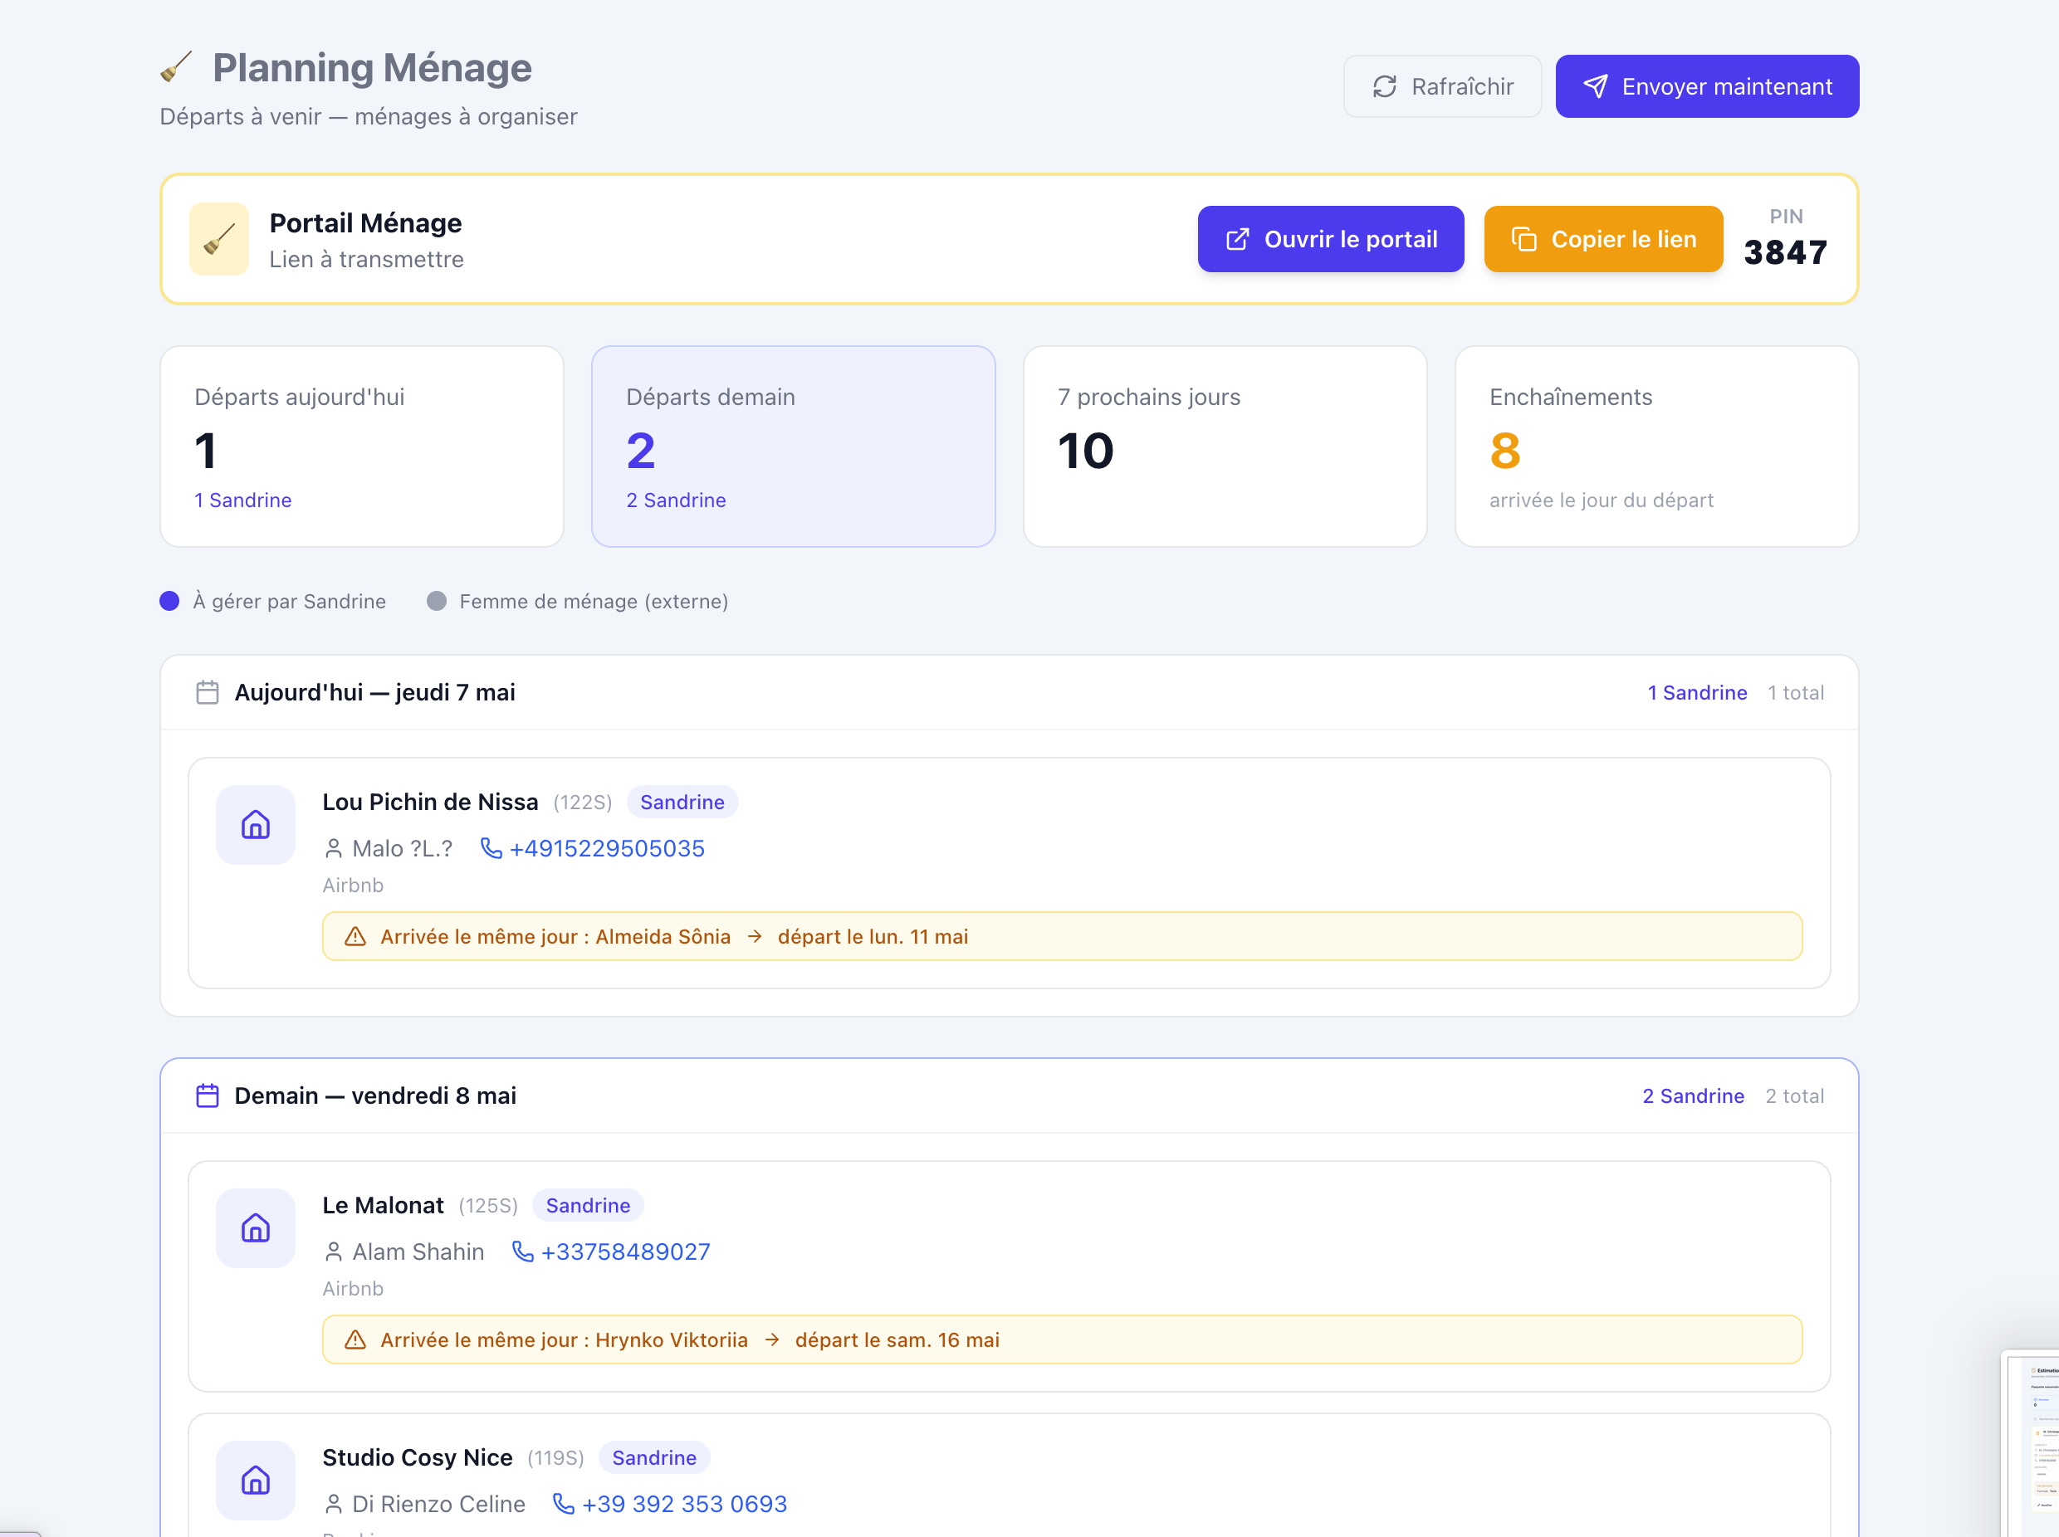Click the Sandrine badge on Le Malonat
Screen dimensions: 2059x1537
click(x=587, y=1205)
